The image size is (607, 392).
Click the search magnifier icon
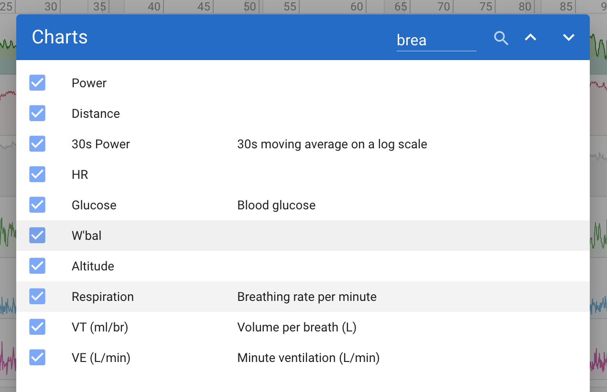501,38
